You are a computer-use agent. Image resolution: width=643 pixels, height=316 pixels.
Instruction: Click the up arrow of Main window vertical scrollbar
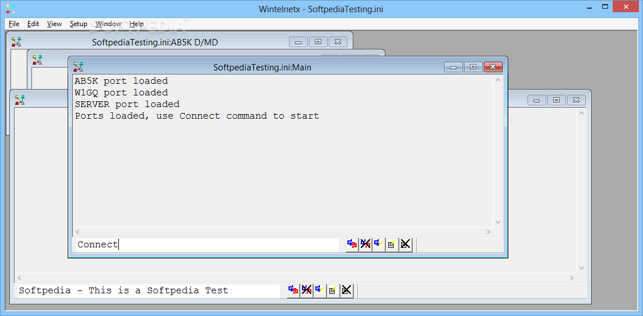498,80
